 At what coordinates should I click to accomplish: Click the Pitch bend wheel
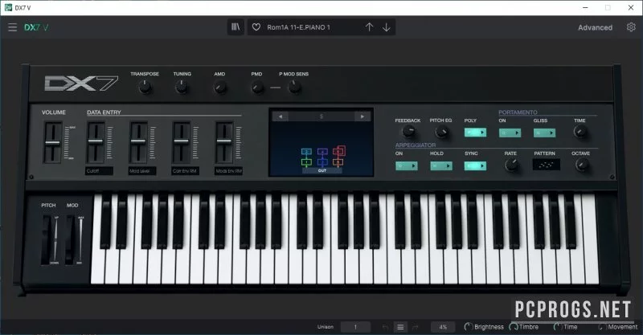pos(47,240)
